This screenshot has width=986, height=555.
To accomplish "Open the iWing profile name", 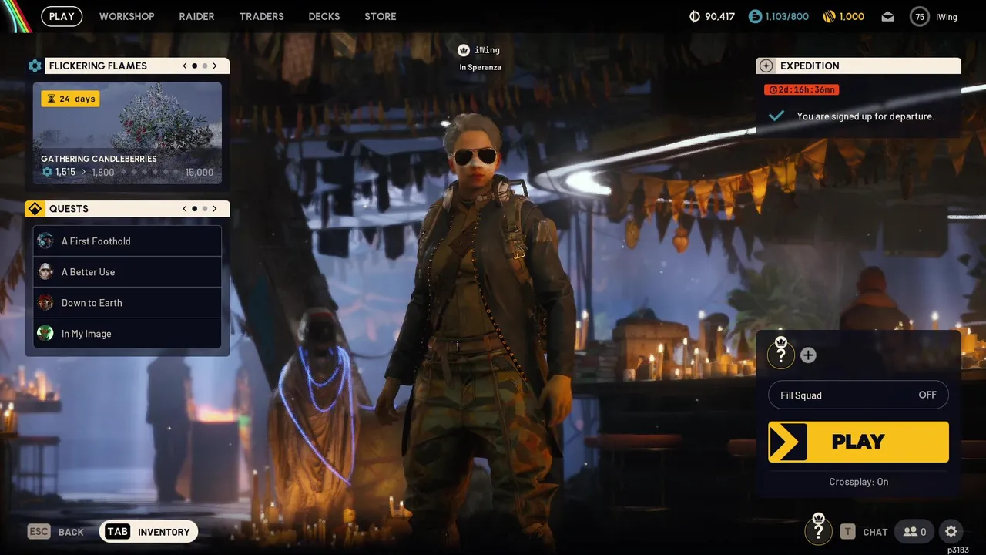I will (x=947, y=17).
